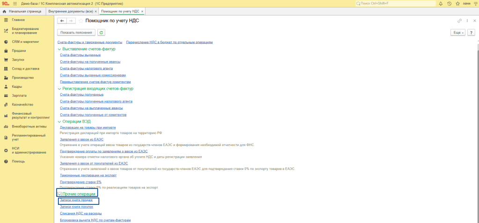The image size is (479, 223).
Task: Click the global search field
Action: point(395,3)
